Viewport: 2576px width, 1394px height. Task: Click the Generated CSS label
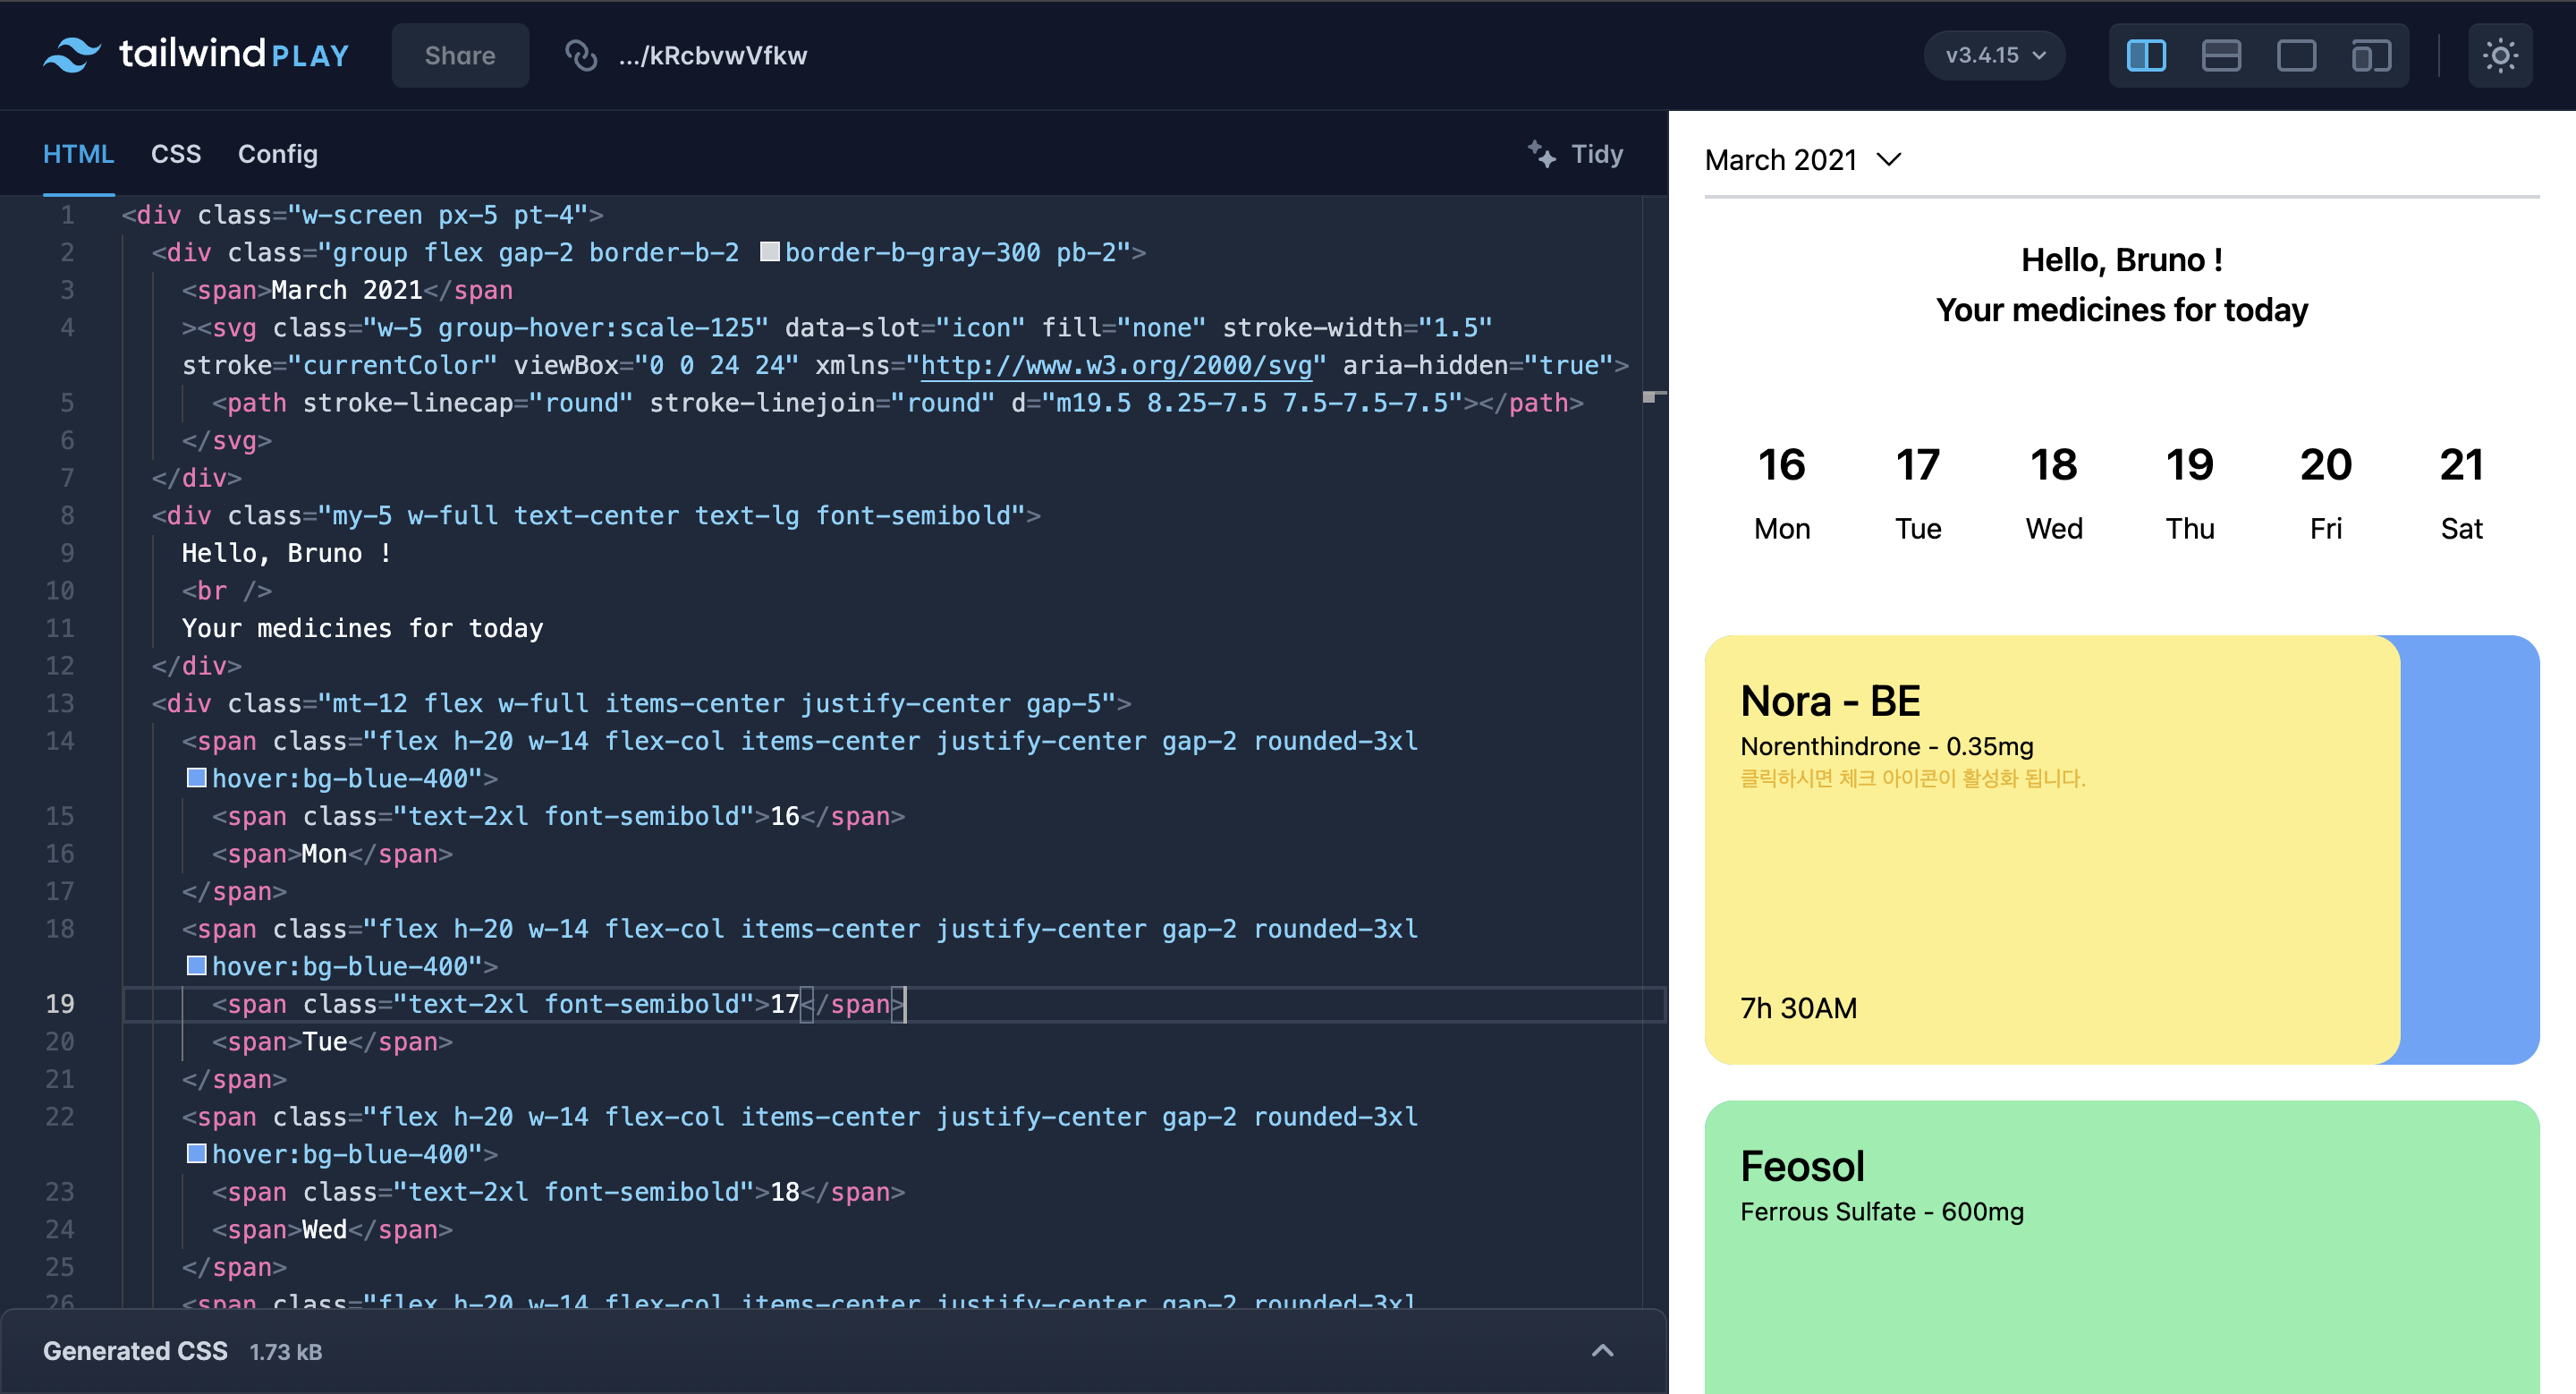(135, 1351)
